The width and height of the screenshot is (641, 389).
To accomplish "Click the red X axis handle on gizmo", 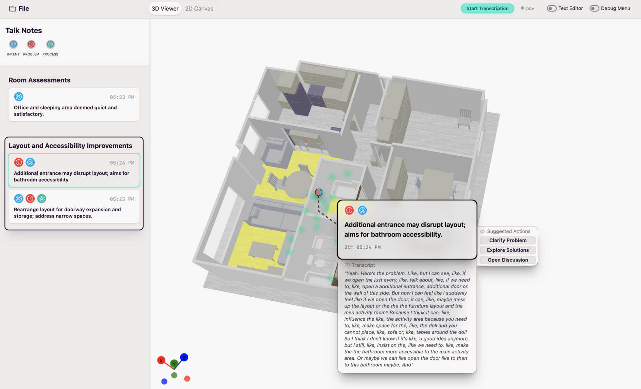I will pyautogui.click(x=161, y=360).
